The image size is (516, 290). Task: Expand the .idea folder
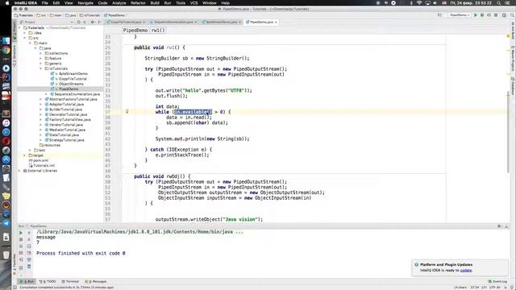25,33
